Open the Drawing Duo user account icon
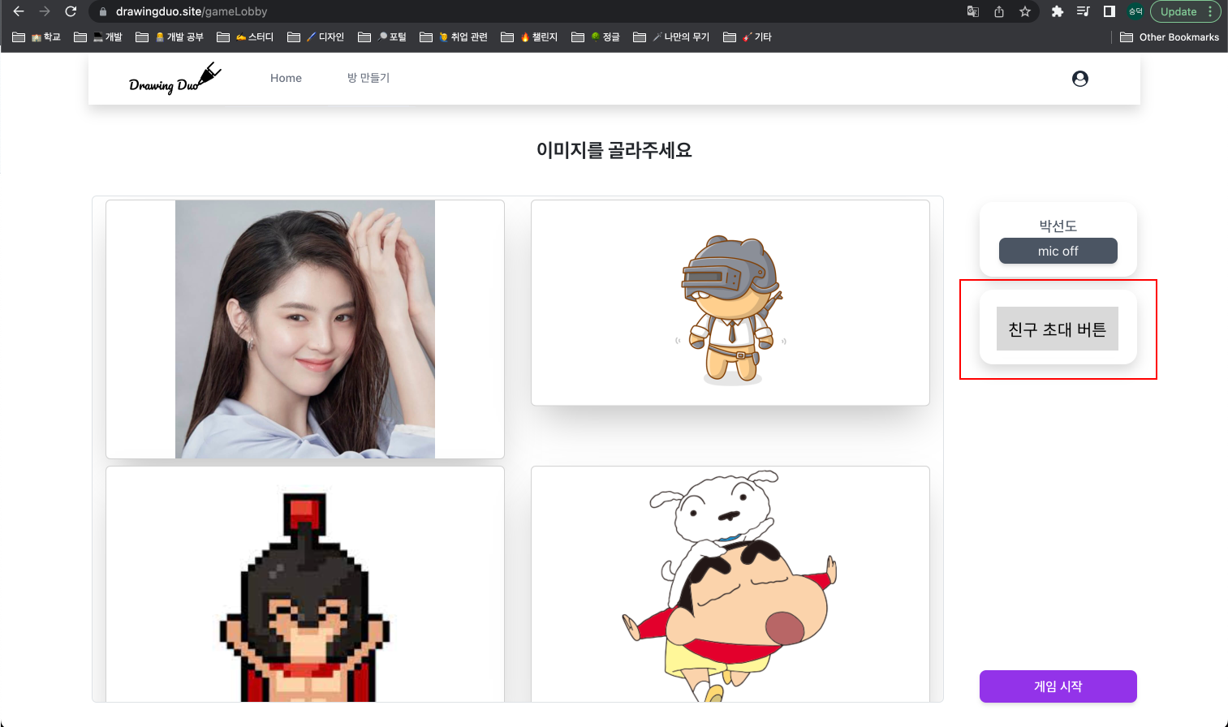The height and width of the screenshot is (727, 1228). [x=1079, y=78]
